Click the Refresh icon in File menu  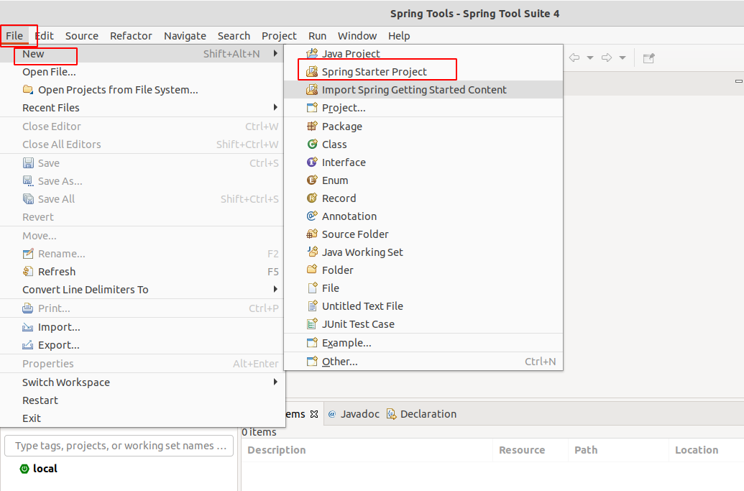pos(28,272)
